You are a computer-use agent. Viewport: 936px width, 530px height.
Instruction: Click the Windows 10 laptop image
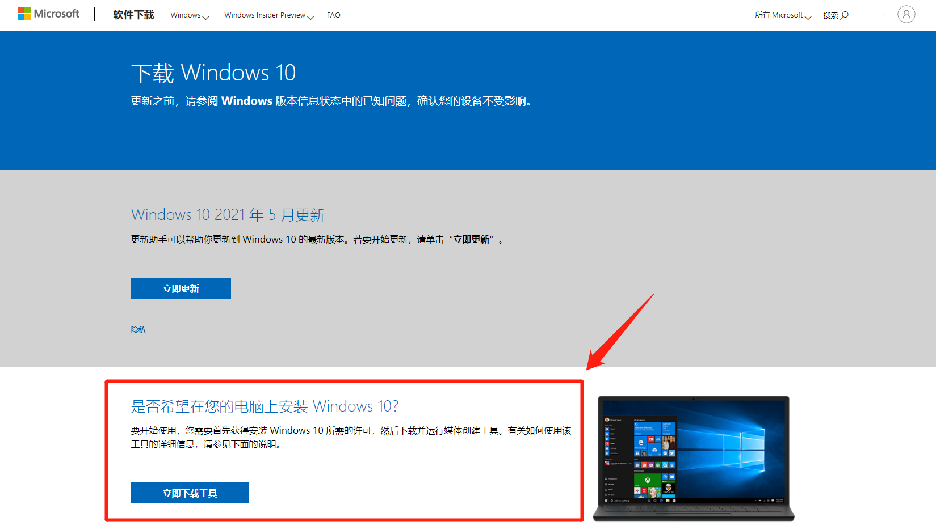[x=694, y=459]
